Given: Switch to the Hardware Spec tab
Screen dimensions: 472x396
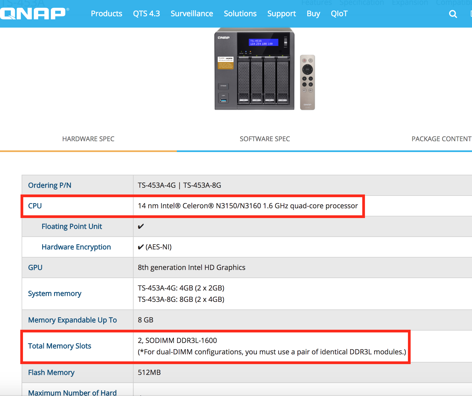Looking at the screenshot, I should 88,139.
